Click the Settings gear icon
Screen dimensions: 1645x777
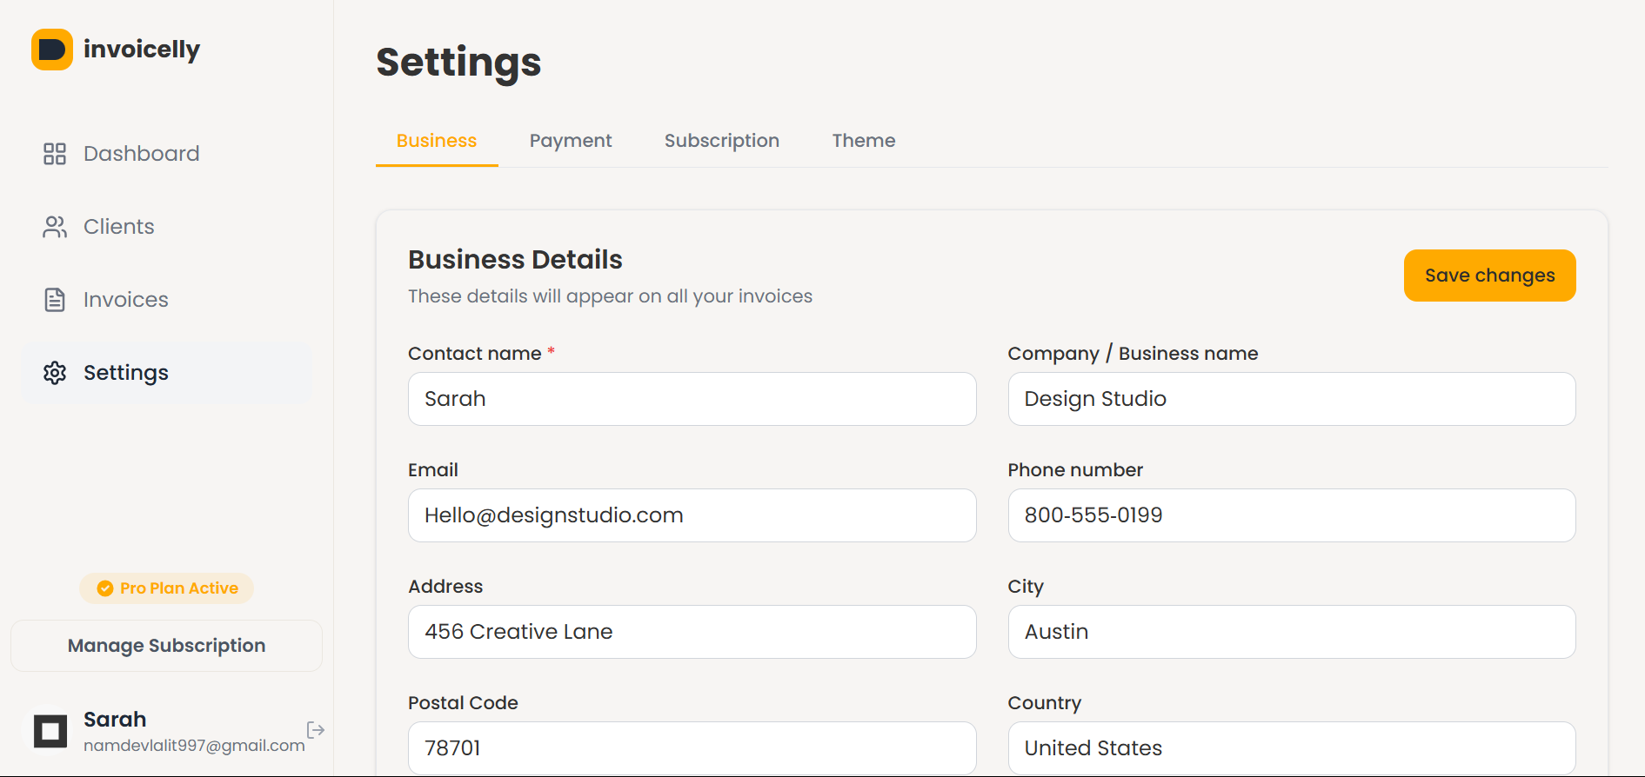coord(55,373)
